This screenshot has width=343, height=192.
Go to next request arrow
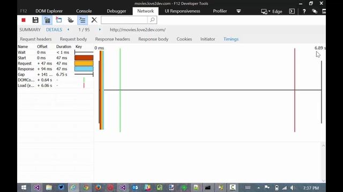(100, 30)
